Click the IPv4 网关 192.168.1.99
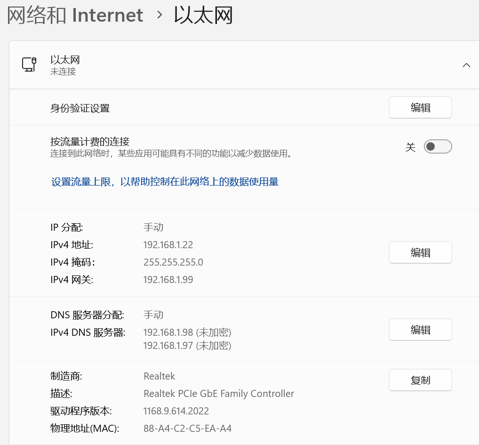The image size is (479, 445). tap(168, 280)
